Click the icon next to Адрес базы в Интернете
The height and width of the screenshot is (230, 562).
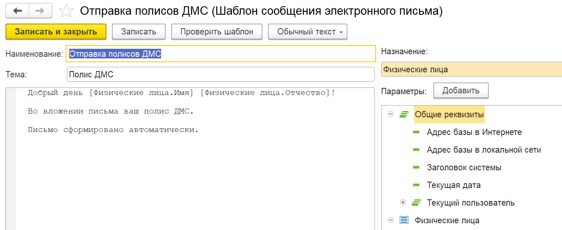[416, 132]
